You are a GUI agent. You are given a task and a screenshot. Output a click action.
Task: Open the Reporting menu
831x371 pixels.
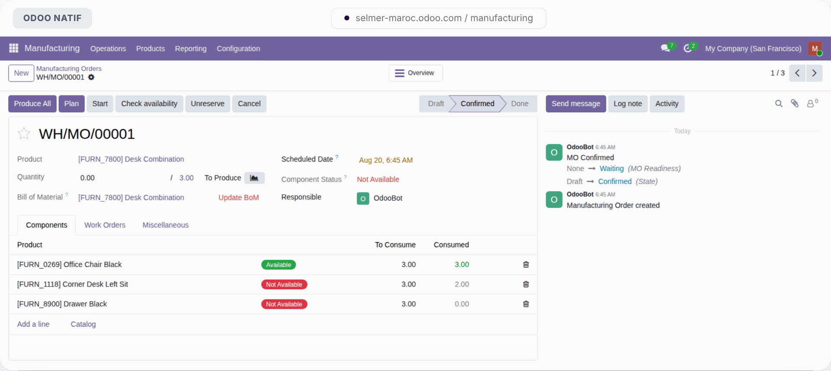click(191, 48)
